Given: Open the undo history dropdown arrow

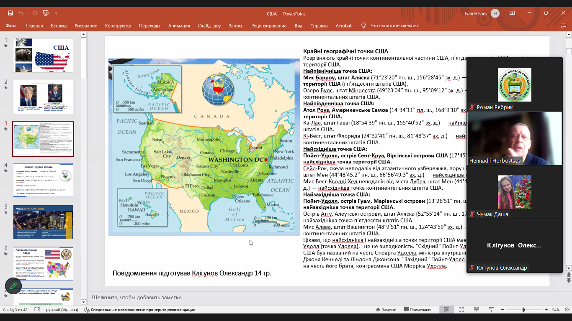Looking at the screenshot, I should click(27, 13).
